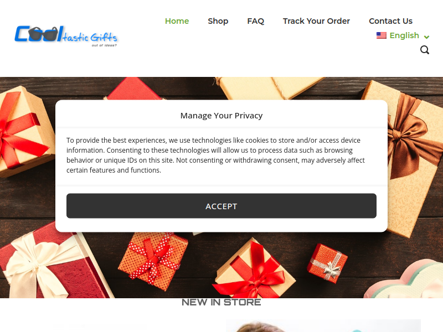Viewport: 443px width, 332px height.
Task: Click the Cooltastic Gifts logo
Action: coord(66,37)
